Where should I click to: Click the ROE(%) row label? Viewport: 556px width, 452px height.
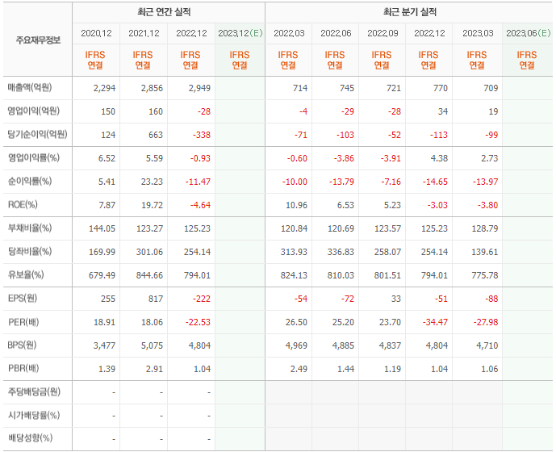[x=23, y=204]
